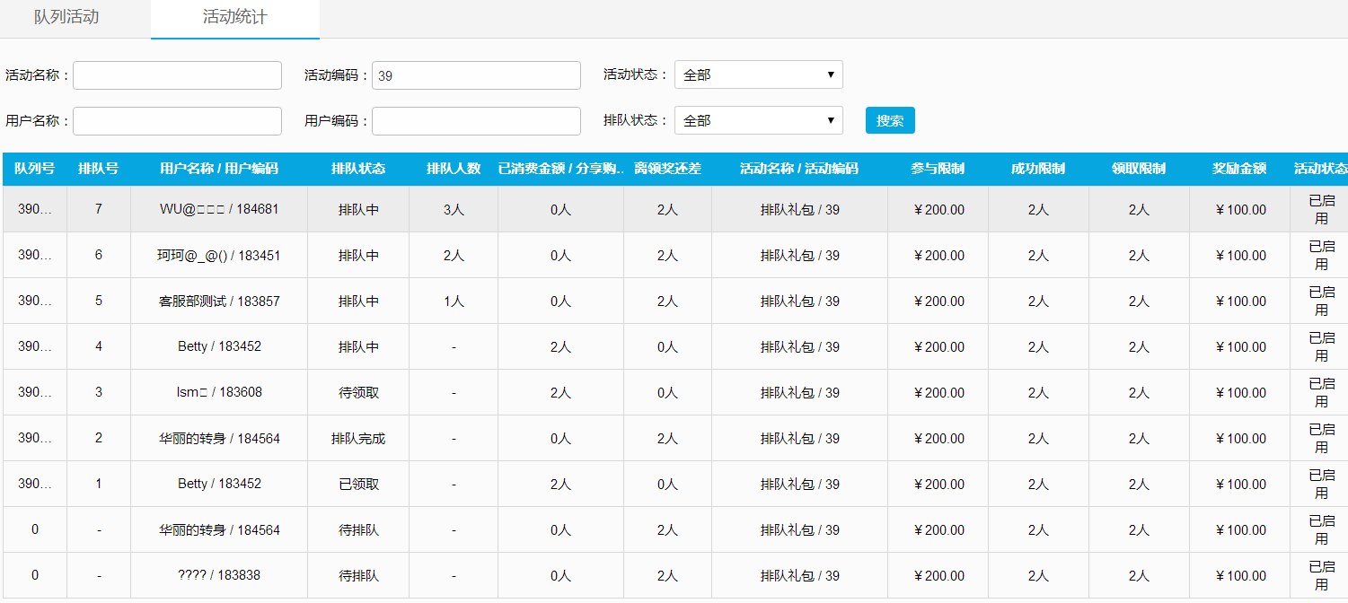Click the 奖励金额 column header
The image size is (1348, 603).
(1239, 169)
